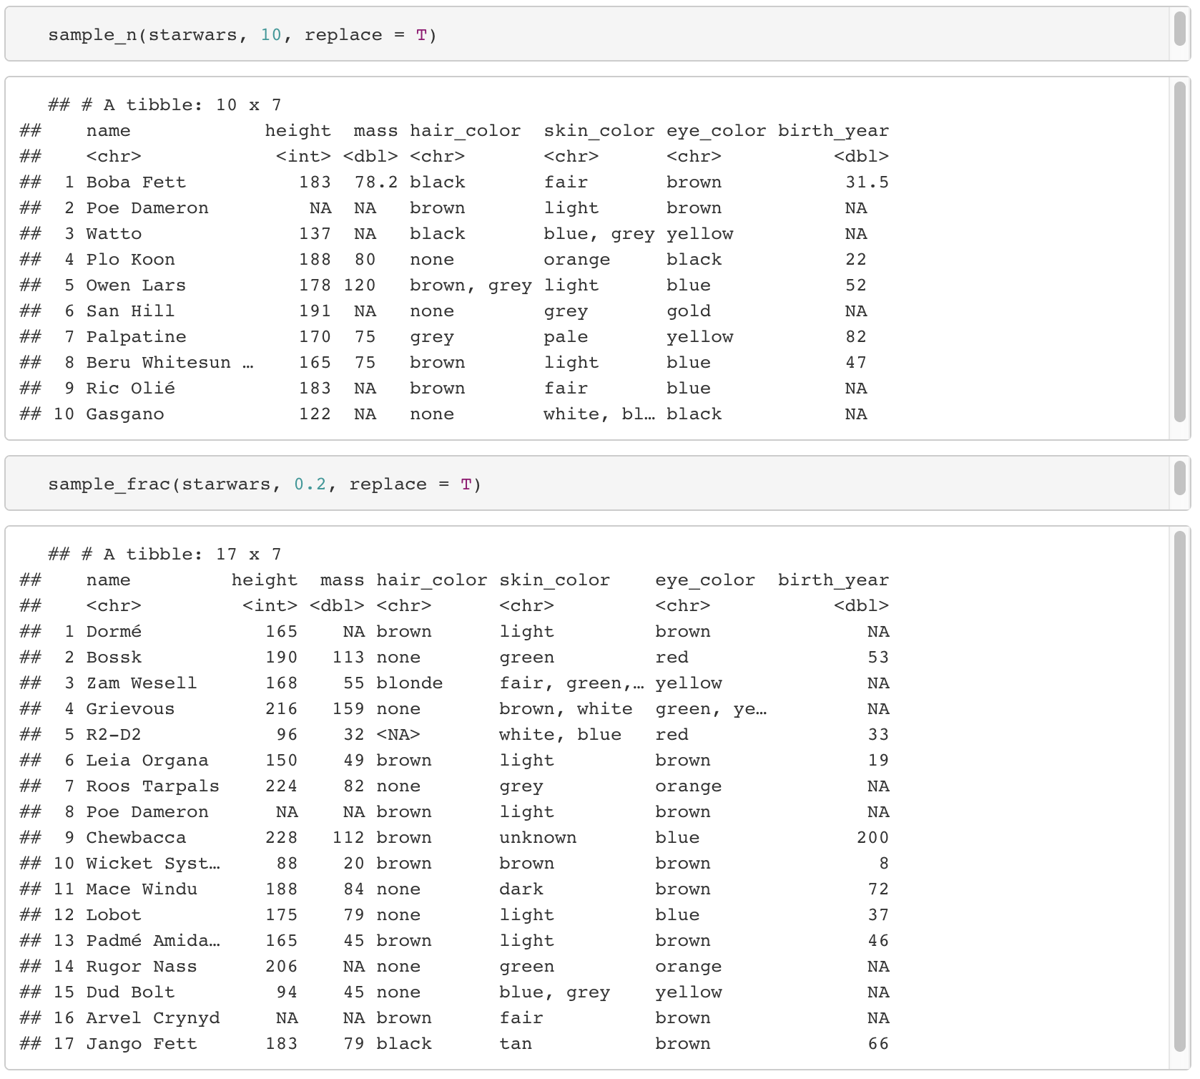Click 'Jango Fett' name cell
1200x1079 pixels.
(142, 1044)
